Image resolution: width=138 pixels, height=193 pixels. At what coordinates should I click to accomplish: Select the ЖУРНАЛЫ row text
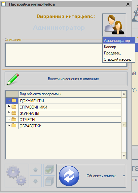(29, 113)
